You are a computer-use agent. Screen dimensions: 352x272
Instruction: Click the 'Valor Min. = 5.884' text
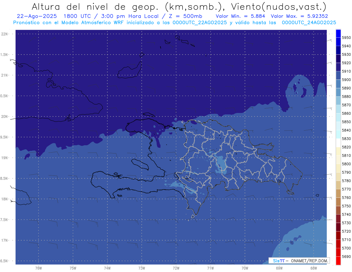click(240, 16)
